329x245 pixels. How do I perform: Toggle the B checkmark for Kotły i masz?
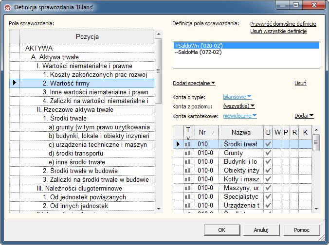268,179
